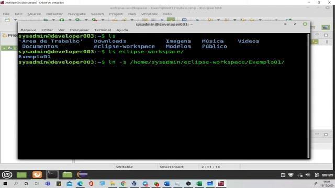
Task: Open Eclipse File menu
Action: (x=6, y=14)
